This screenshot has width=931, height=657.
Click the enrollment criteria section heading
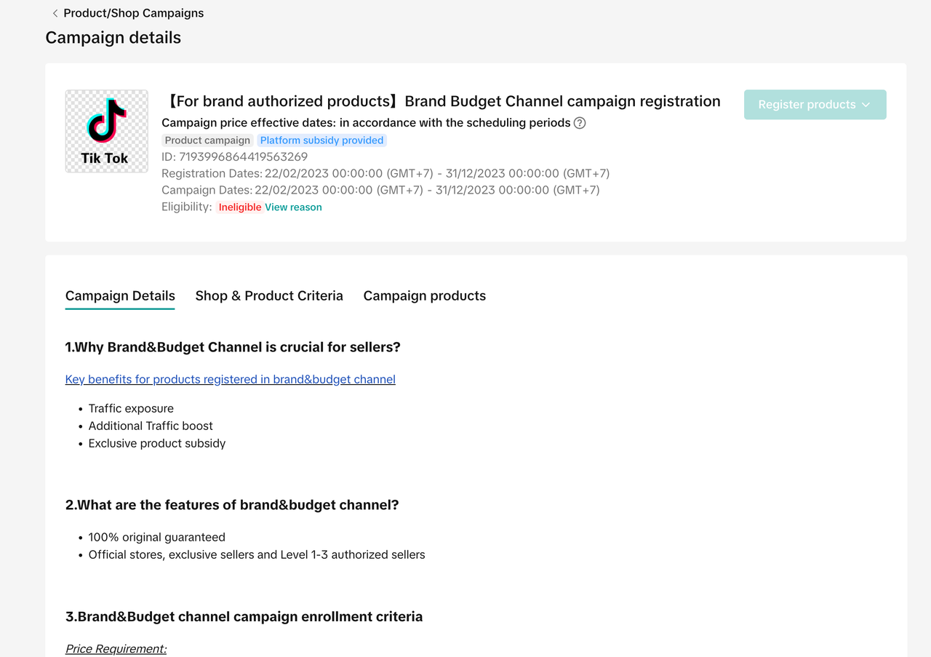click(244, 616)
